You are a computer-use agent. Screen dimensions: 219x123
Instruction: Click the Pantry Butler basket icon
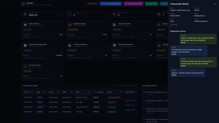coord(25,24)
